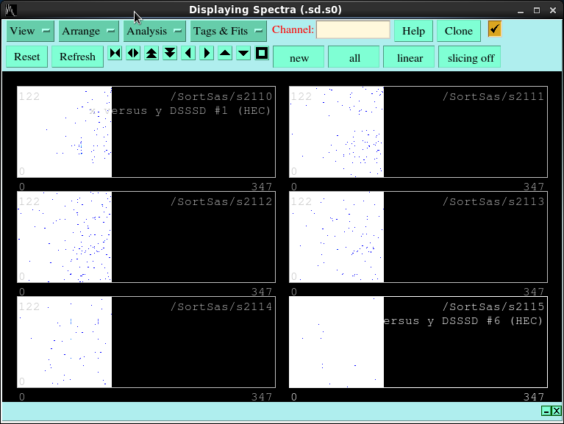Open the Arrange dropdown menu

[88, 31]
